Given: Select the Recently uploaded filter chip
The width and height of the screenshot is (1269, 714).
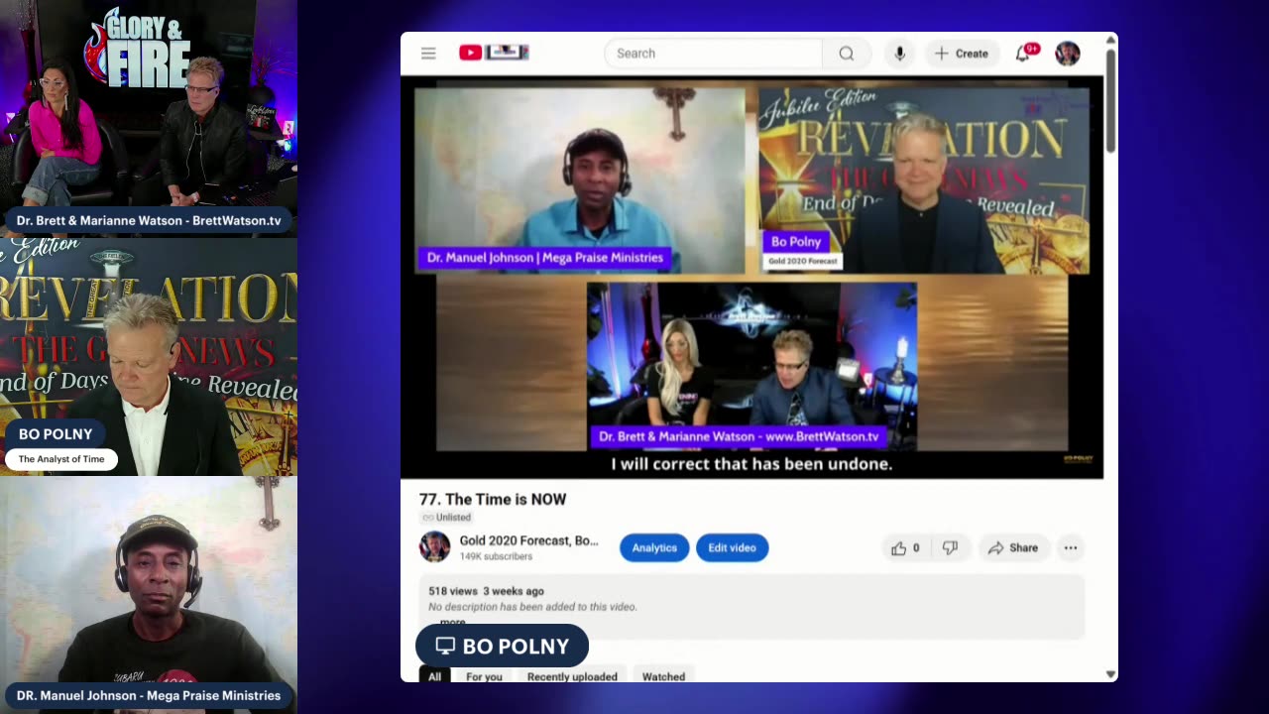Looking at the screenshot, I should tap(572, 676).
